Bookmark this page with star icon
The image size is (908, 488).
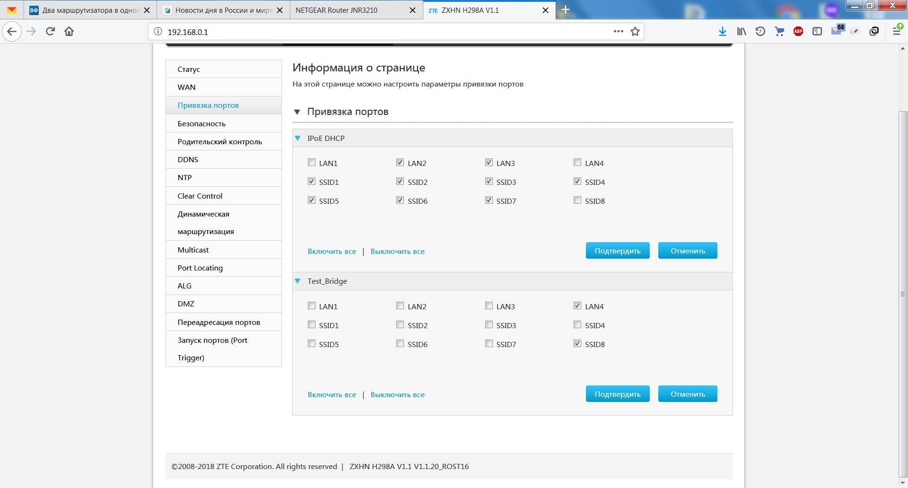(x=635, y=32)
